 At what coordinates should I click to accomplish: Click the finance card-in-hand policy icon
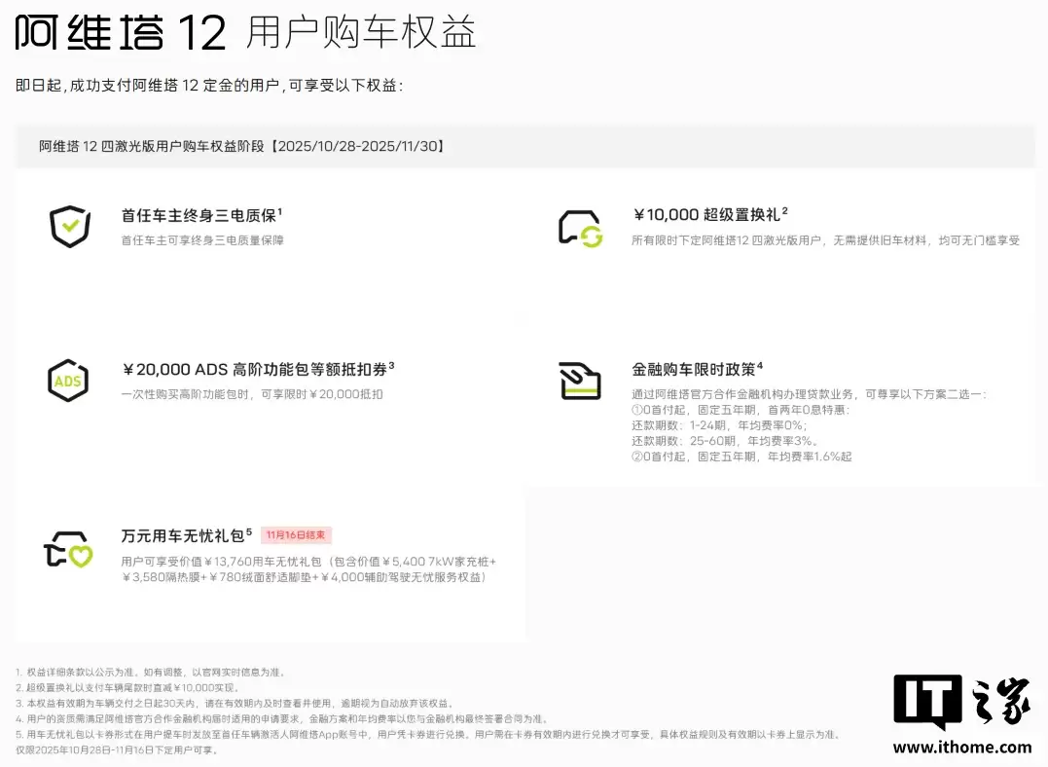click(x=578, y=380)
